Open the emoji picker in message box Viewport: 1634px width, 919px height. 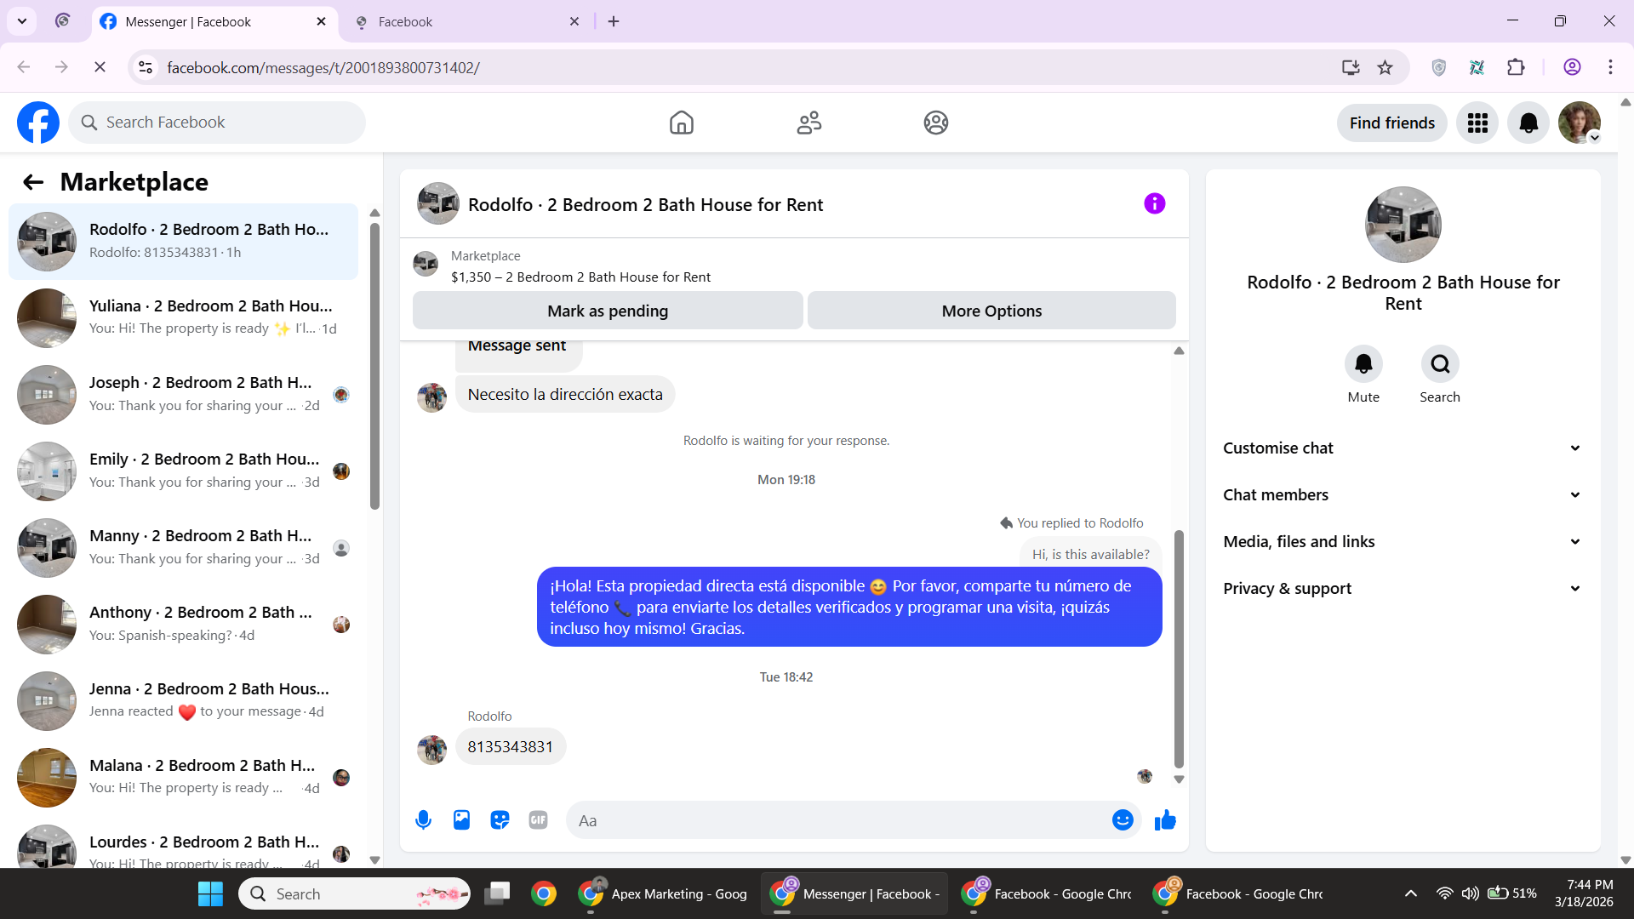(x=1123, y=820)
